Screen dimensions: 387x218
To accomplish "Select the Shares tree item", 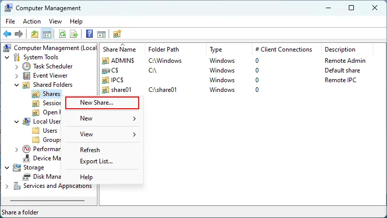I will pos(51,94).
